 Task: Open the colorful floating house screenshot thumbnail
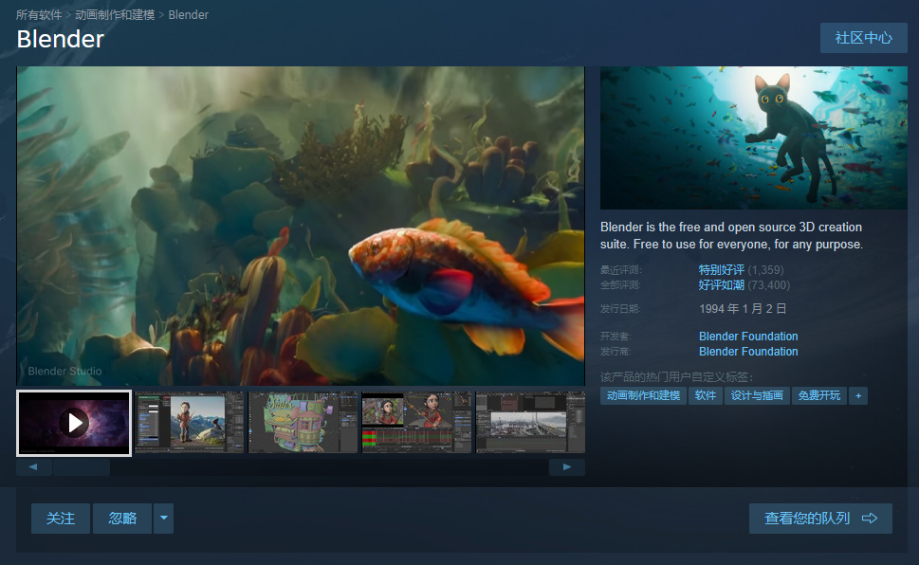303,423
